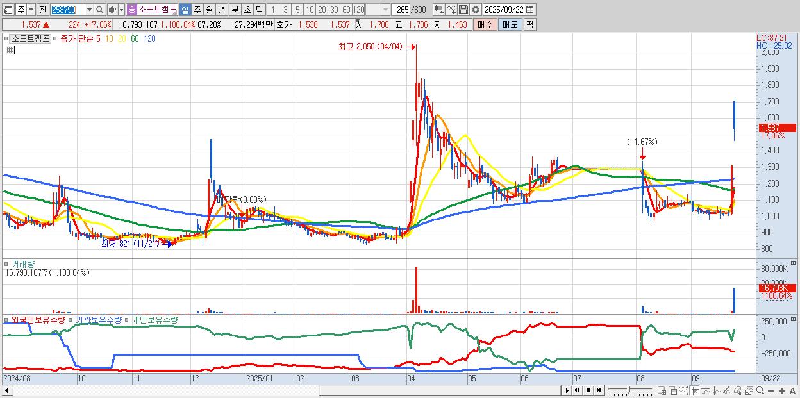This screenshot has height=398, width=800.
Task: Click the grid table icon under 소프트캠프 legend
Action: 10,50
